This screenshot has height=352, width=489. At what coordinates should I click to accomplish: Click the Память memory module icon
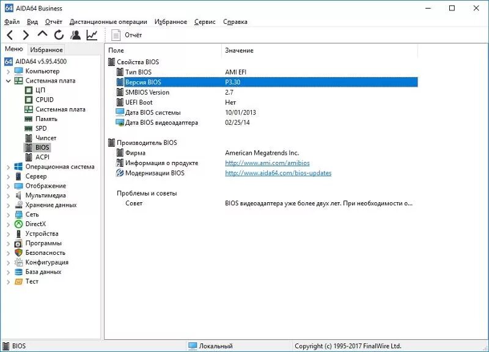coord(28,119)
